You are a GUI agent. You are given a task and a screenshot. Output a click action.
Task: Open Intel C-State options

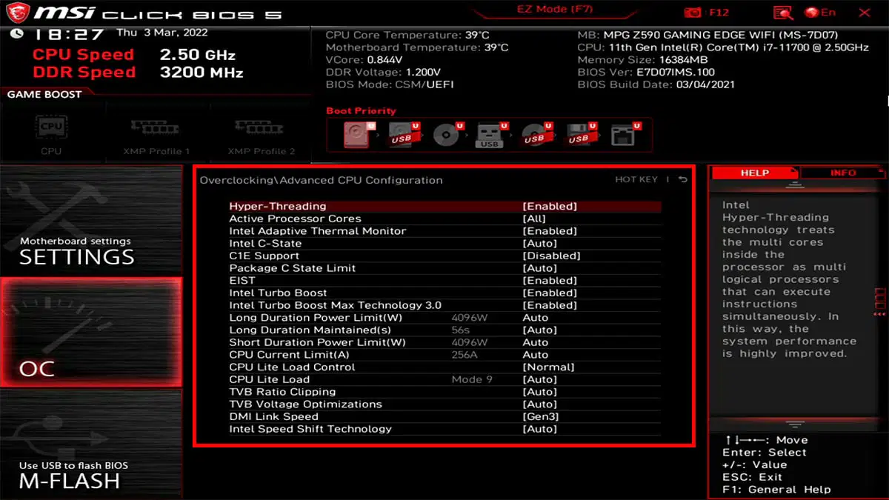pyautogui.click(x=444, y=244)
